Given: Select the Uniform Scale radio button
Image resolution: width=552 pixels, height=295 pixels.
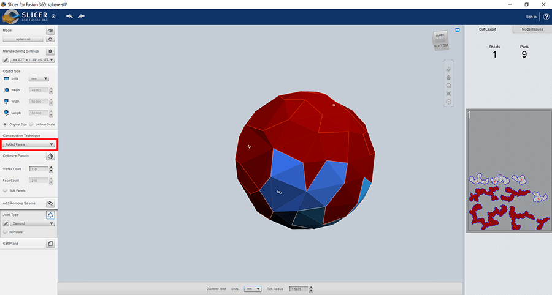Looking at the screenshot, I should 31,124.
